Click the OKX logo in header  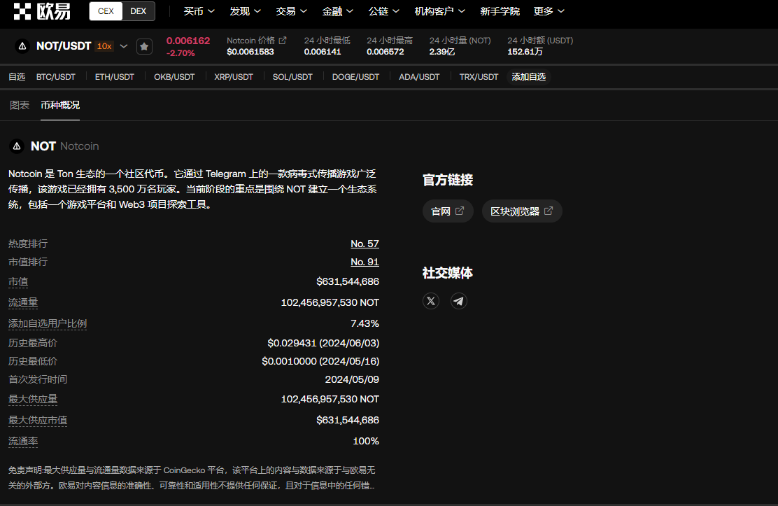[42, 11]
